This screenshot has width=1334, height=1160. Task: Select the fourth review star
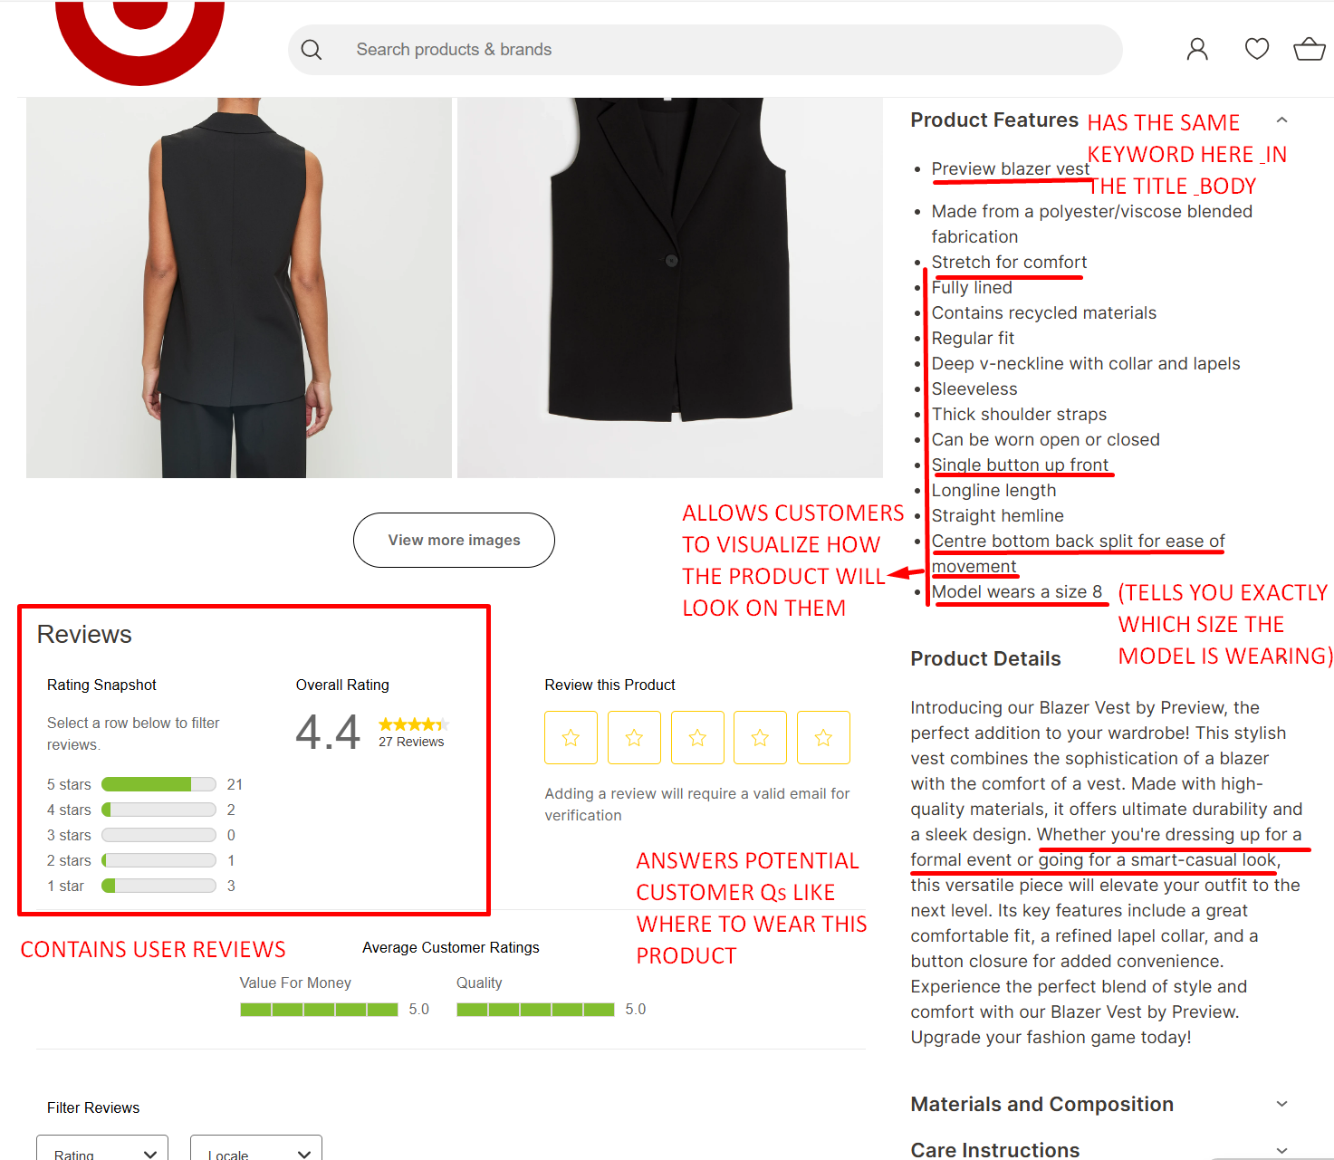760,738
